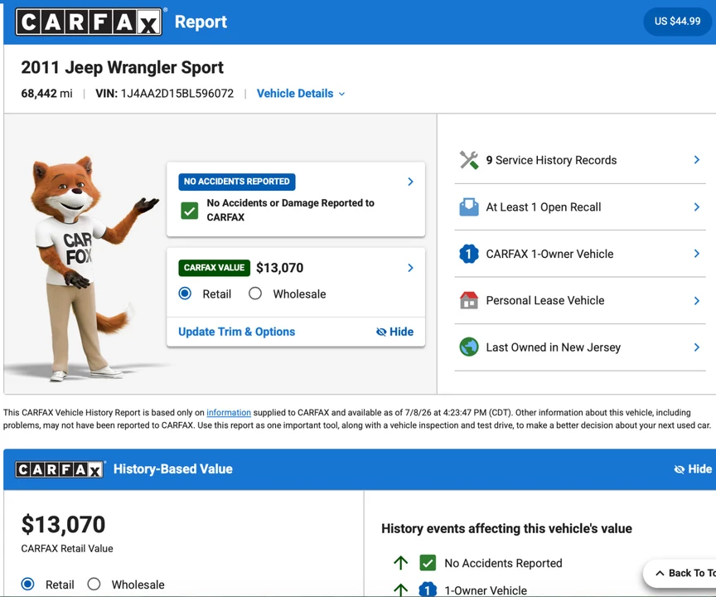Image resolution: width=716 pixels, height=597 pixels.
Task: Click the Back To Top button
Action: coord(680,573)
